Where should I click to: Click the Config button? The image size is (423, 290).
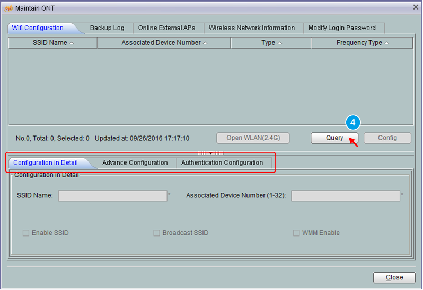point(387,138)
